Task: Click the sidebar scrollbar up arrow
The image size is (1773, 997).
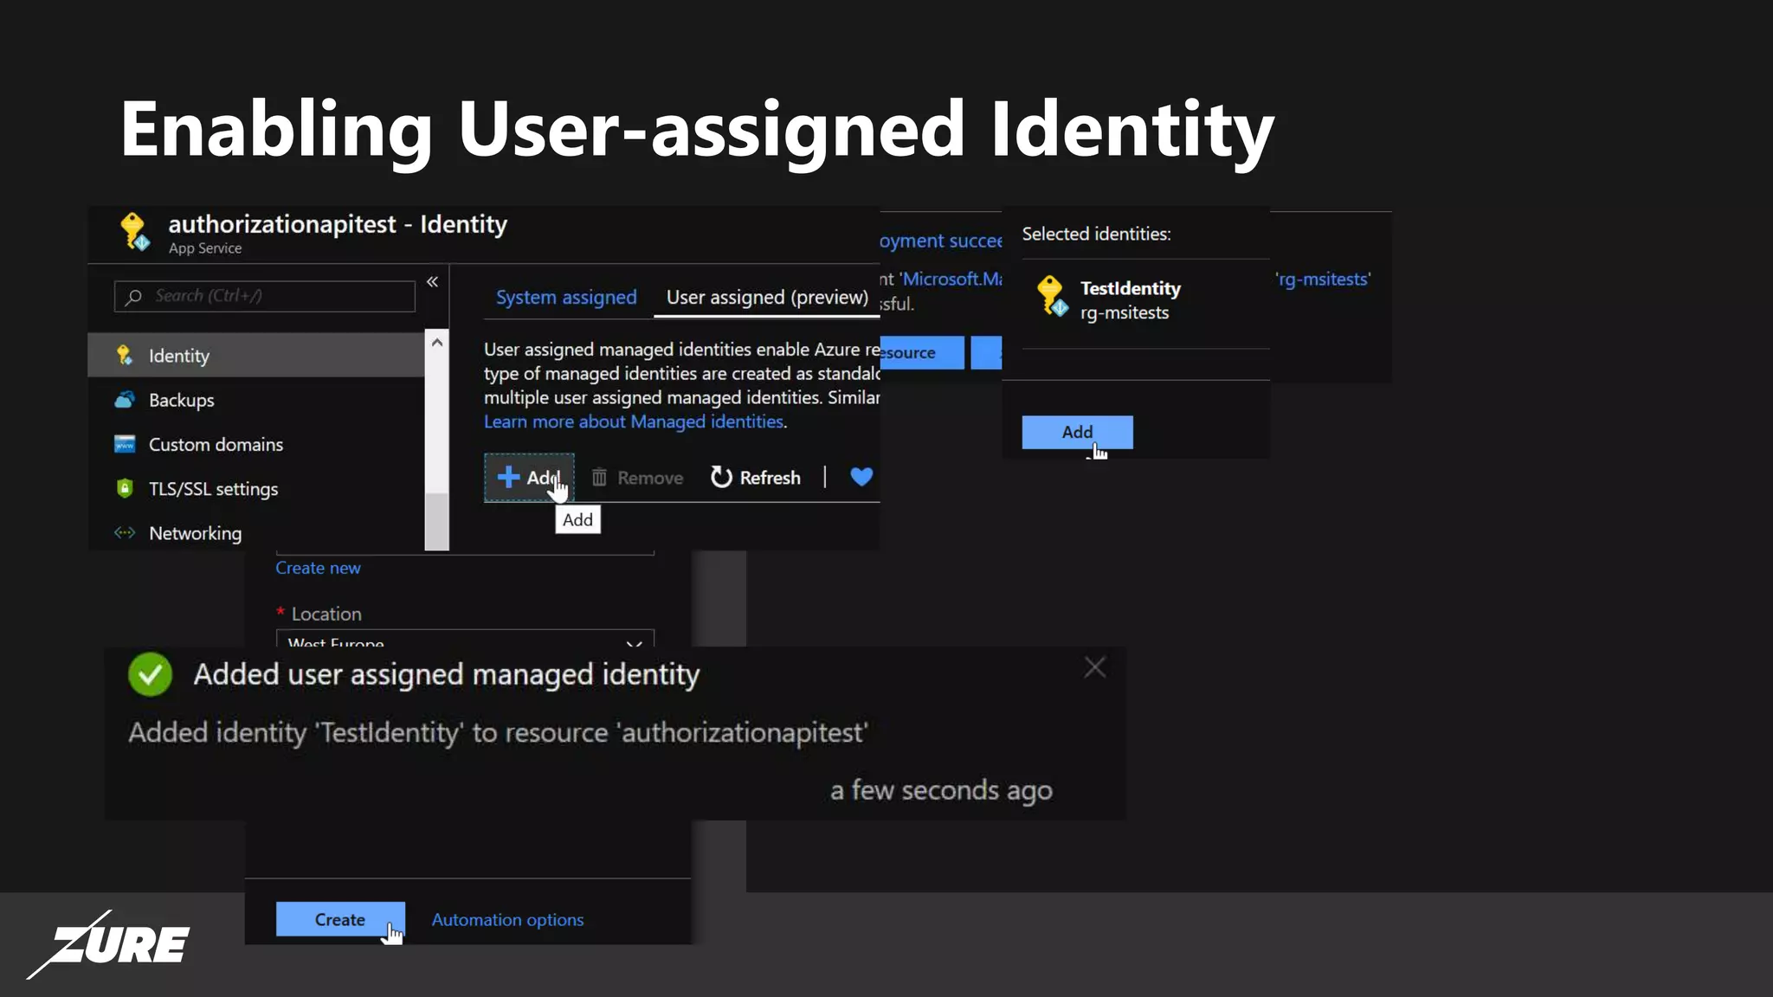Action: (x=437, y=343)
